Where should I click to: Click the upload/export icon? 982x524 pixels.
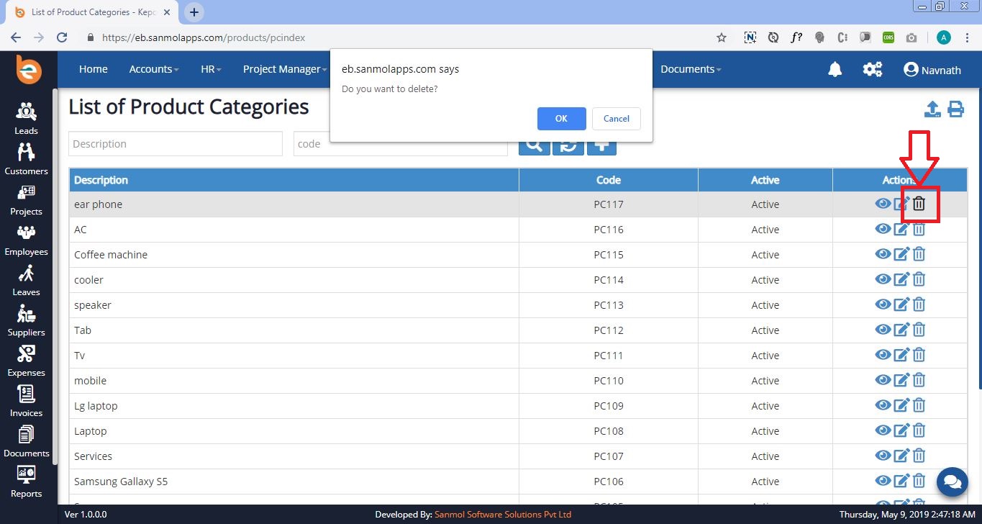tap(932, 109)
